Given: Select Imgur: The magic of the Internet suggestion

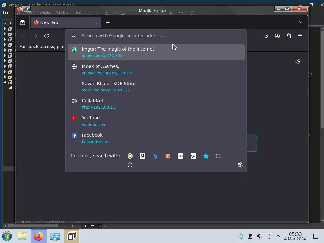Looking at the screenshot, I should point(156,52).
